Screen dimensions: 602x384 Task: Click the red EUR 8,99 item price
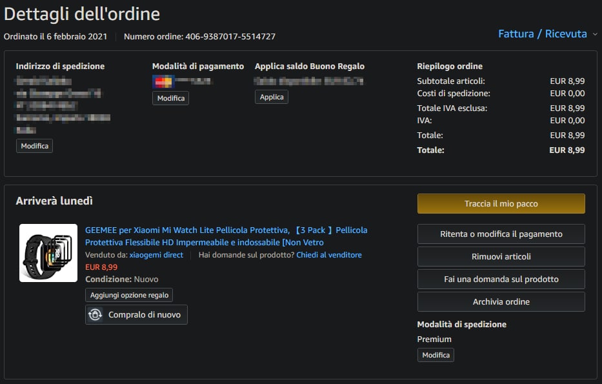[x=101, y=267]
